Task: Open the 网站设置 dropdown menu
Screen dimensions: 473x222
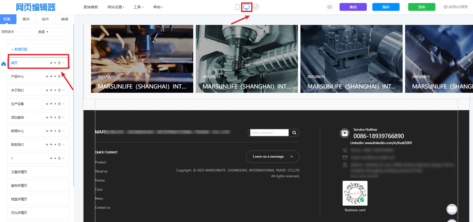Action: click(x=116, y=7)
